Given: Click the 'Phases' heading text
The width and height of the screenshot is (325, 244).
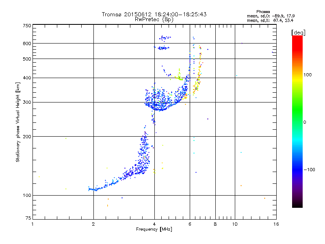Looking at the screenshot, I should 263,12.
